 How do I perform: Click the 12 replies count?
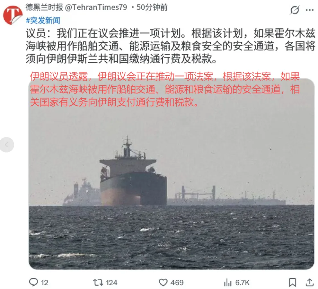(45, 283)
